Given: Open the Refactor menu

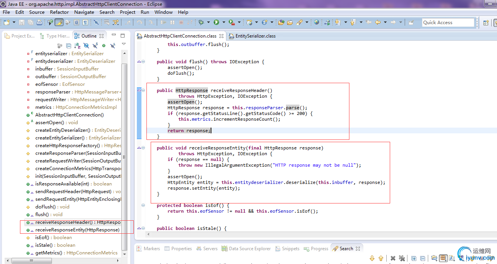Looking at the screenshot, I should click(59, 12).
